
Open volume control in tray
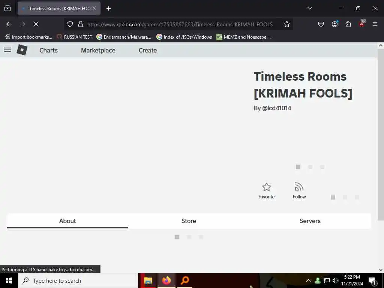[x=335, y=280]
